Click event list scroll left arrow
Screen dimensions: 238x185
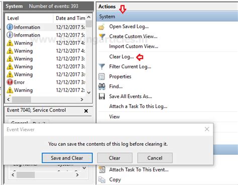(x=9, y=100)
